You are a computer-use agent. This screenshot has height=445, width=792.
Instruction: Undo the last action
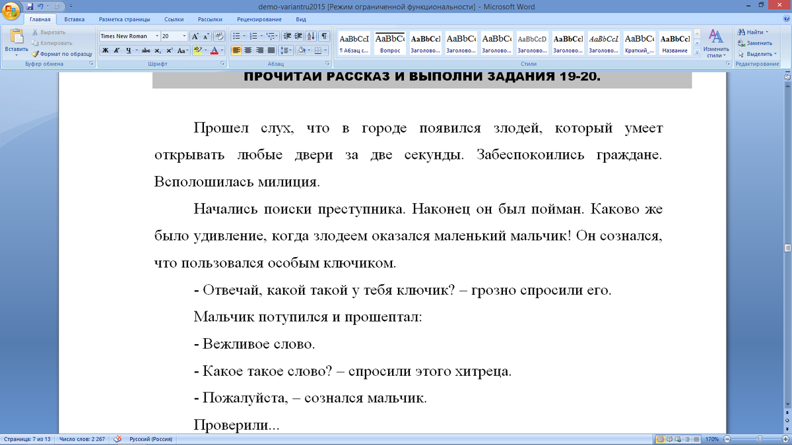tap(41, 6)
